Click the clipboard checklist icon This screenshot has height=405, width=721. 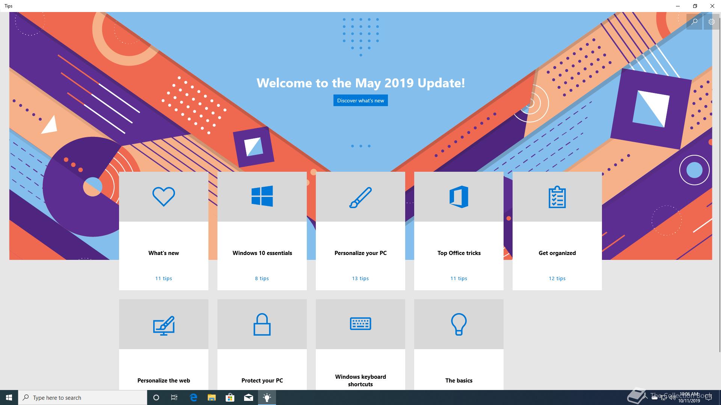click(x=557, y=197)
